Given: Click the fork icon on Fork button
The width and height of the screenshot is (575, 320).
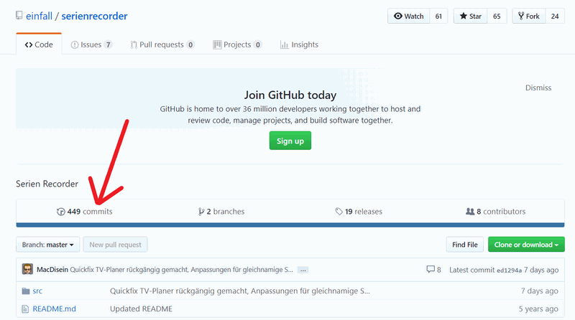Looking at the screenshot, I should point(520,16).
